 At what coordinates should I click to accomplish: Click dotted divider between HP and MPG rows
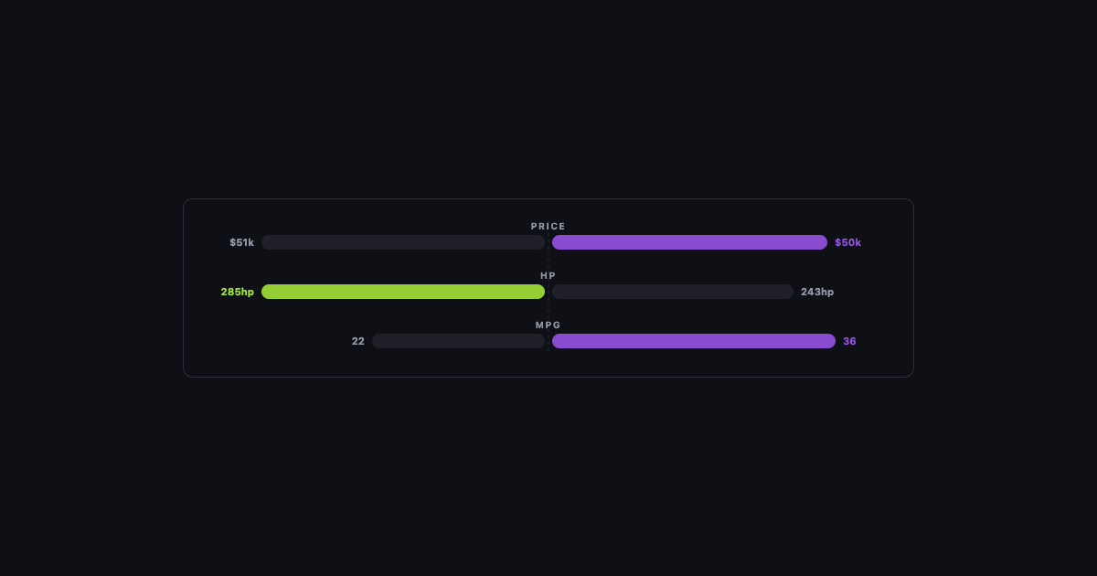548,309
